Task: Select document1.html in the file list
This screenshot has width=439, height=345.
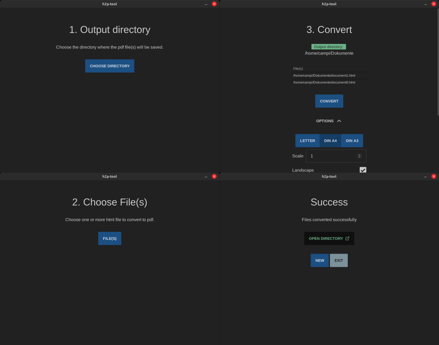Action: [x=324, y=75]
